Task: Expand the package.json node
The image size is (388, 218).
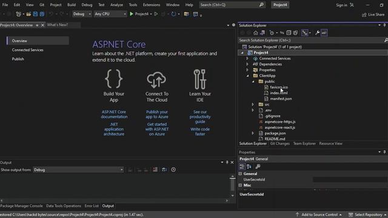Action: pyautogui.click(x=253, y=133)
